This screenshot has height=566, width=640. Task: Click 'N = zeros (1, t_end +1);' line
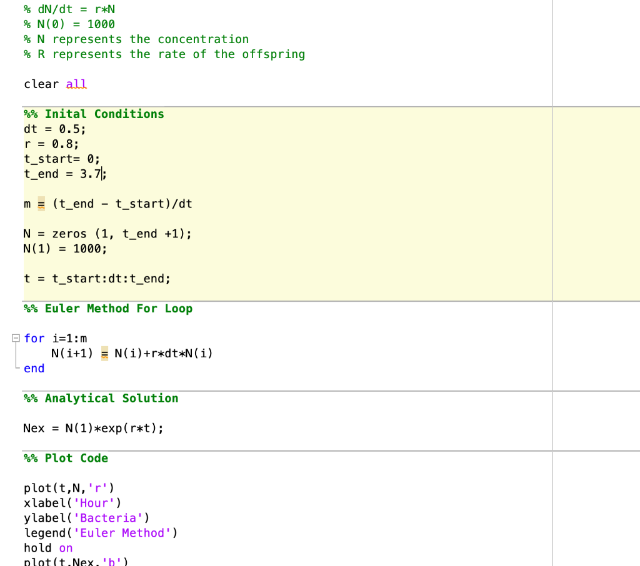[107, 234]
